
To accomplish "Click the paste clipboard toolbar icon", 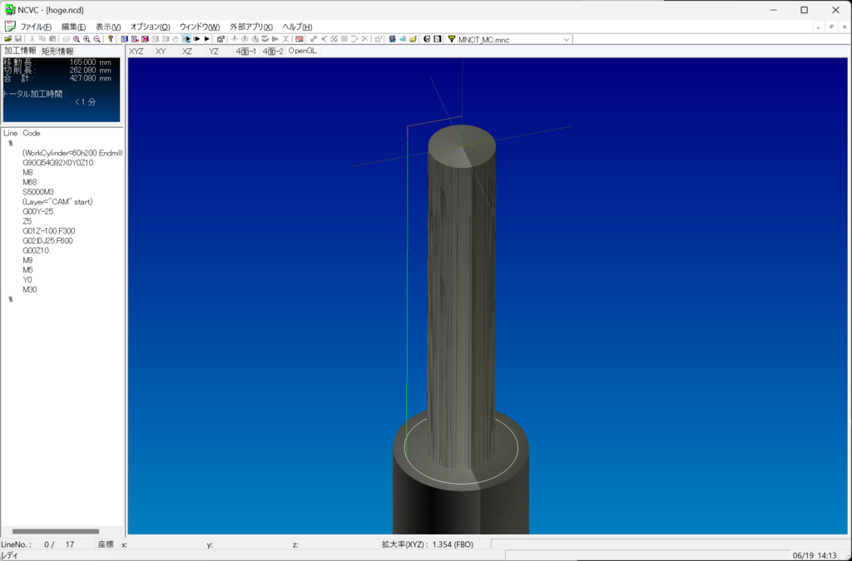I will 52,39.
